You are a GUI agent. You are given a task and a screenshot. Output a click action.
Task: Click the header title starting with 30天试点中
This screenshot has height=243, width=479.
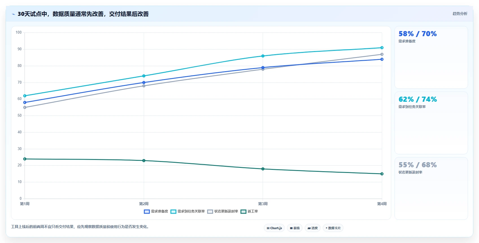pos(83,14)
